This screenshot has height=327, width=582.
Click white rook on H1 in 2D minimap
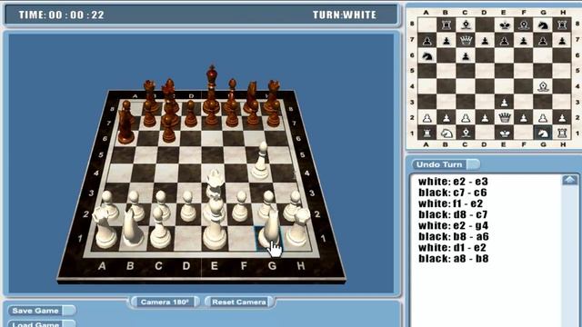click(562, 133)
